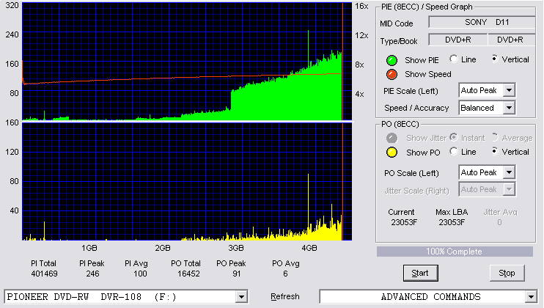This screenshot has height=308, width=544.
Task: Toggle the green Show PIE indicator
Action: point(392,60)
